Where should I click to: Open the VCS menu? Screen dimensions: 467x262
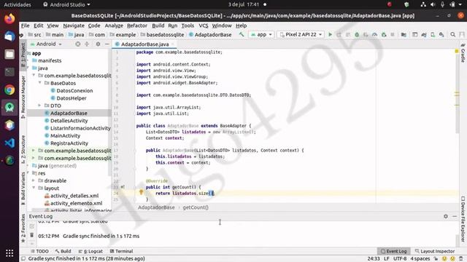click(x=203, y=25)
